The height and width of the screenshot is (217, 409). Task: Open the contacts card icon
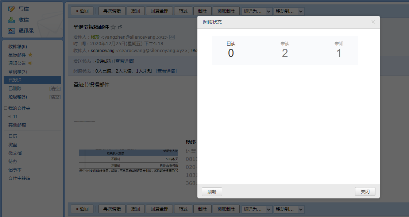[x=12, y=31]
